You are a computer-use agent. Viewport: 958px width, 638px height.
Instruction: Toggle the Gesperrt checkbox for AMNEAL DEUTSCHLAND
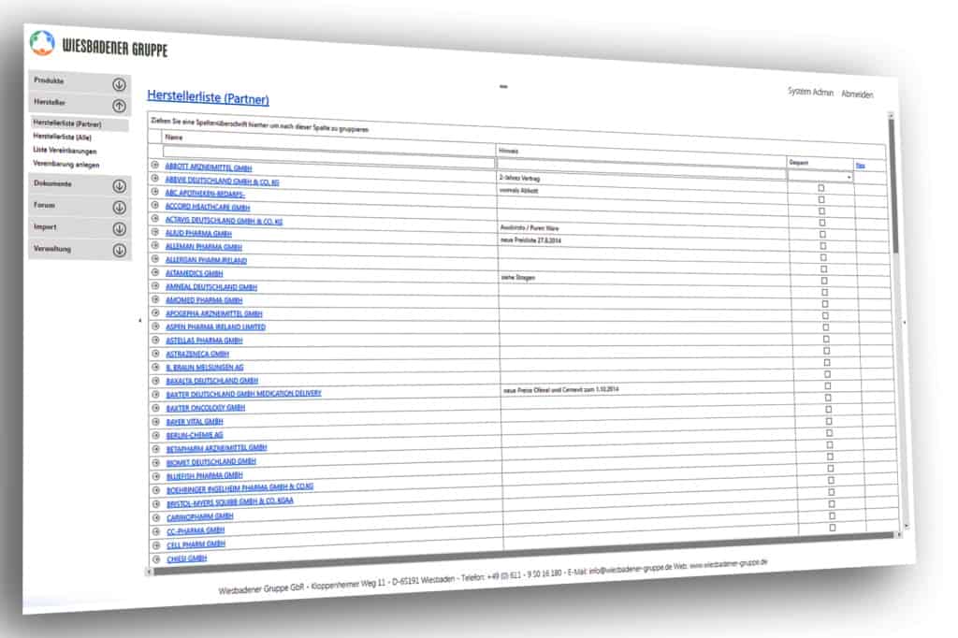pyautogui.click(x=825, y=292)
